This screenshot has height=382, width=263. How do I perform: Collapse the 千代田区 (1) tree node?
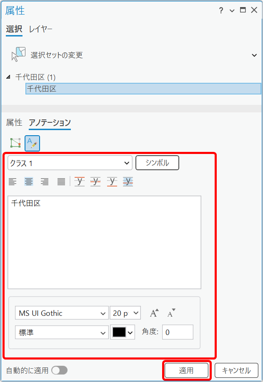(x=9, y=77)
